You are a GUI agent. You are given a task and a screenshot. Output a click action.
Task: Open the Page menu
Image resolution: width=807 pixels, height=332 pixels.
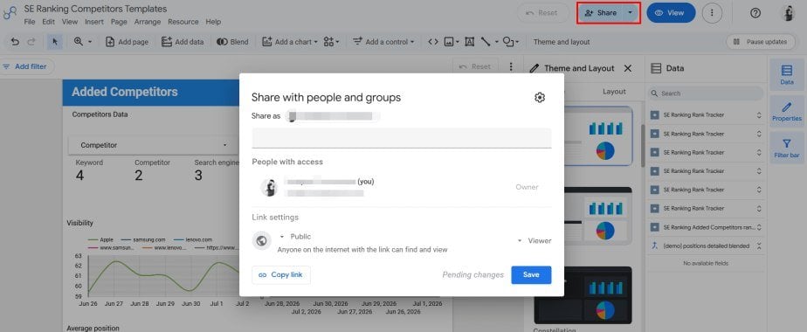119,22
